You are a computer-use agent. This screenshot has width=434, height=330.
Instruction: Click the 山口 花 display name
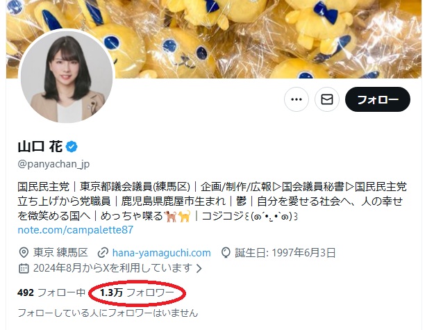pos(40,147)
